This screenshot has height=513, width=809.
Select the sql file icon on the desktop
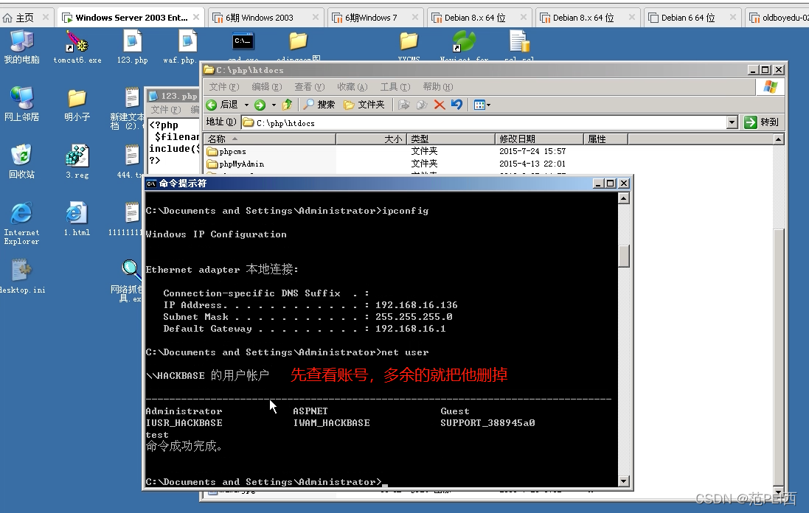(x=519, y=46)
